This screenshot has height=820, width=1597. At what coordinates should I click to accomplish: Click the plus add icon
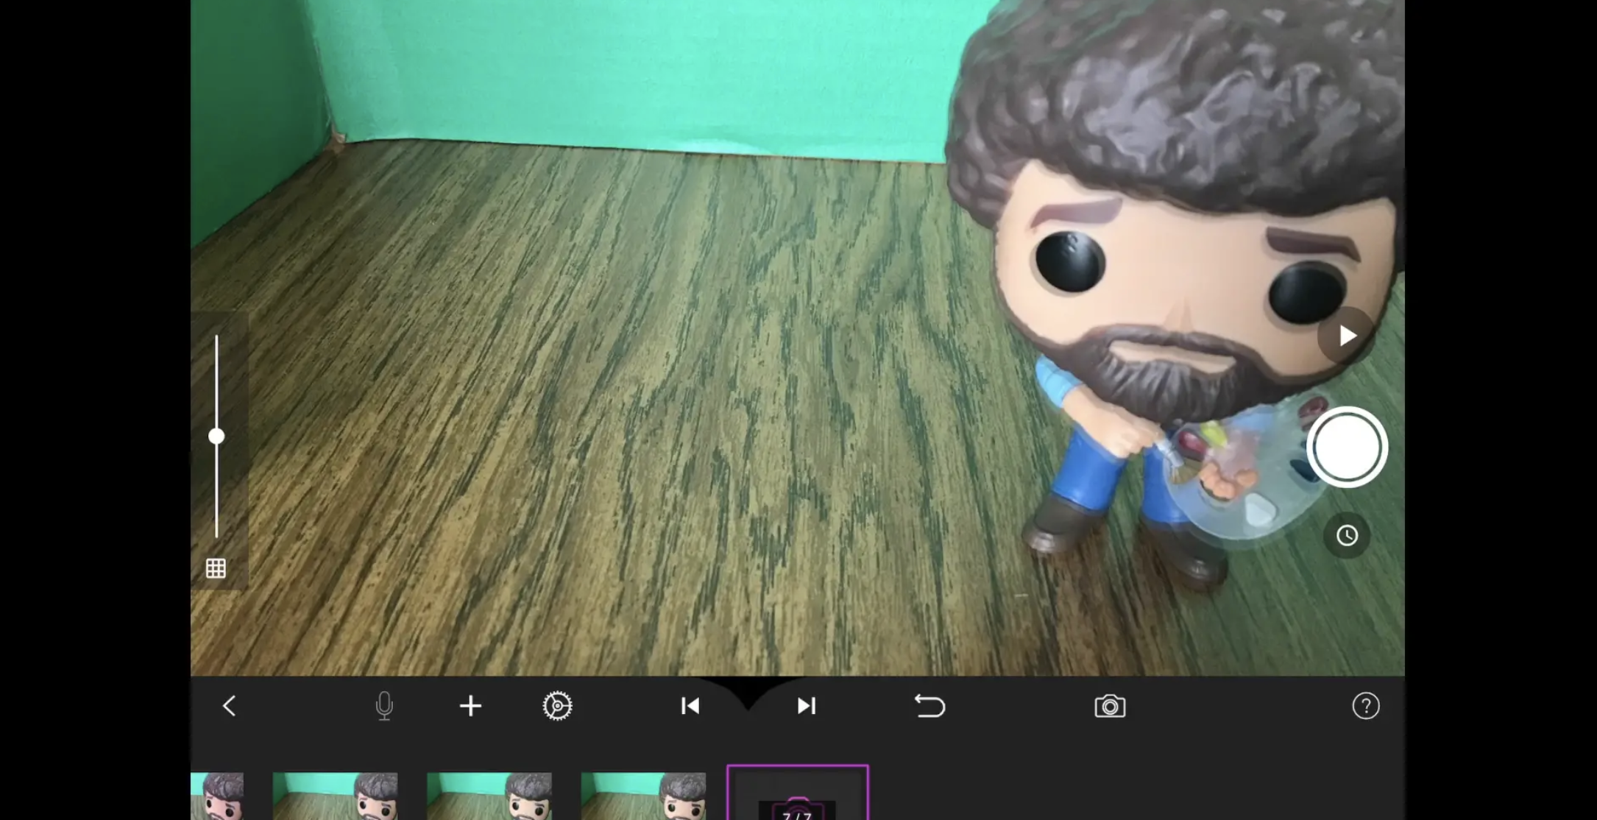(x=470, y=706)
